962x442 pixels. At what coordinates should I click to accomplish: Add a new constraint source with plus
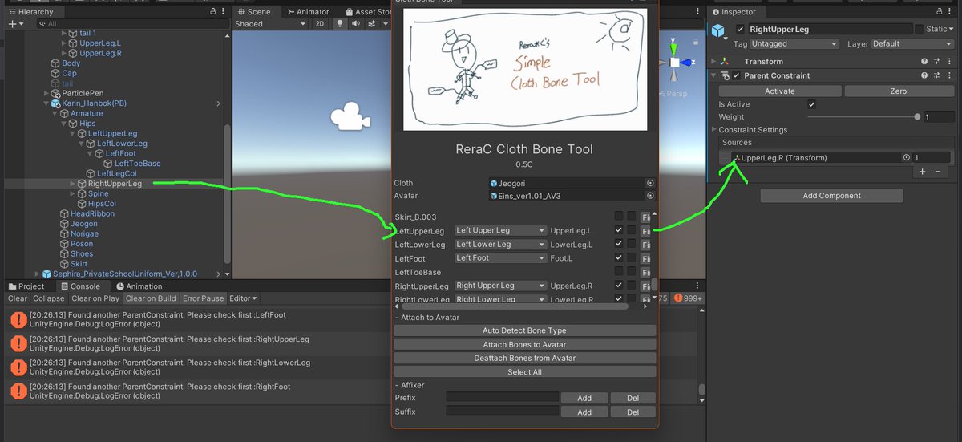coord(922,172)
